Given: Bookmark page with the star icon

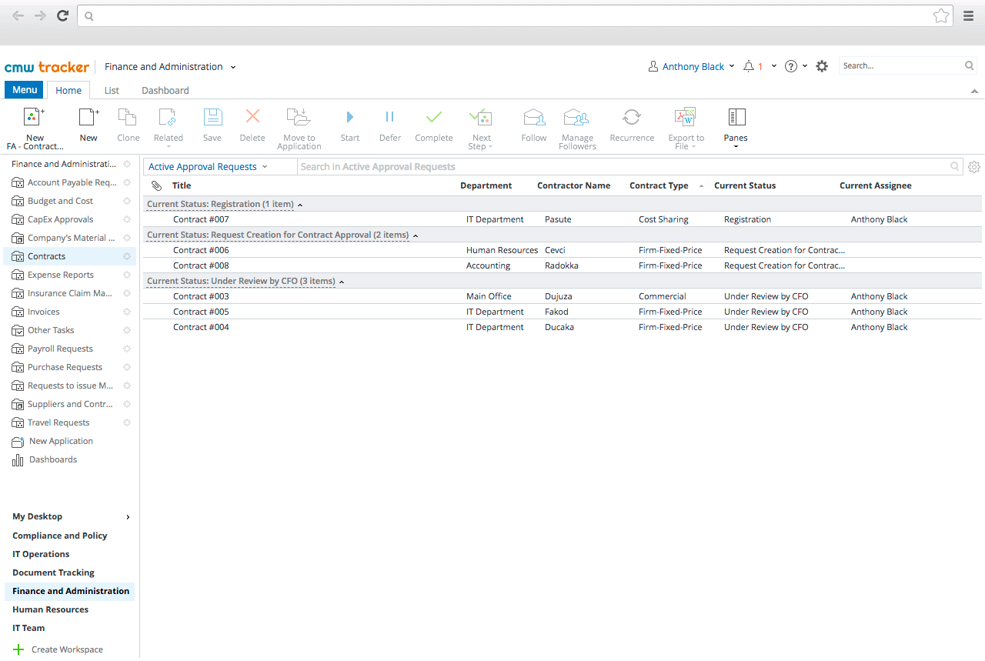Looking at the screenshot, I should click(x=940, y=15).
